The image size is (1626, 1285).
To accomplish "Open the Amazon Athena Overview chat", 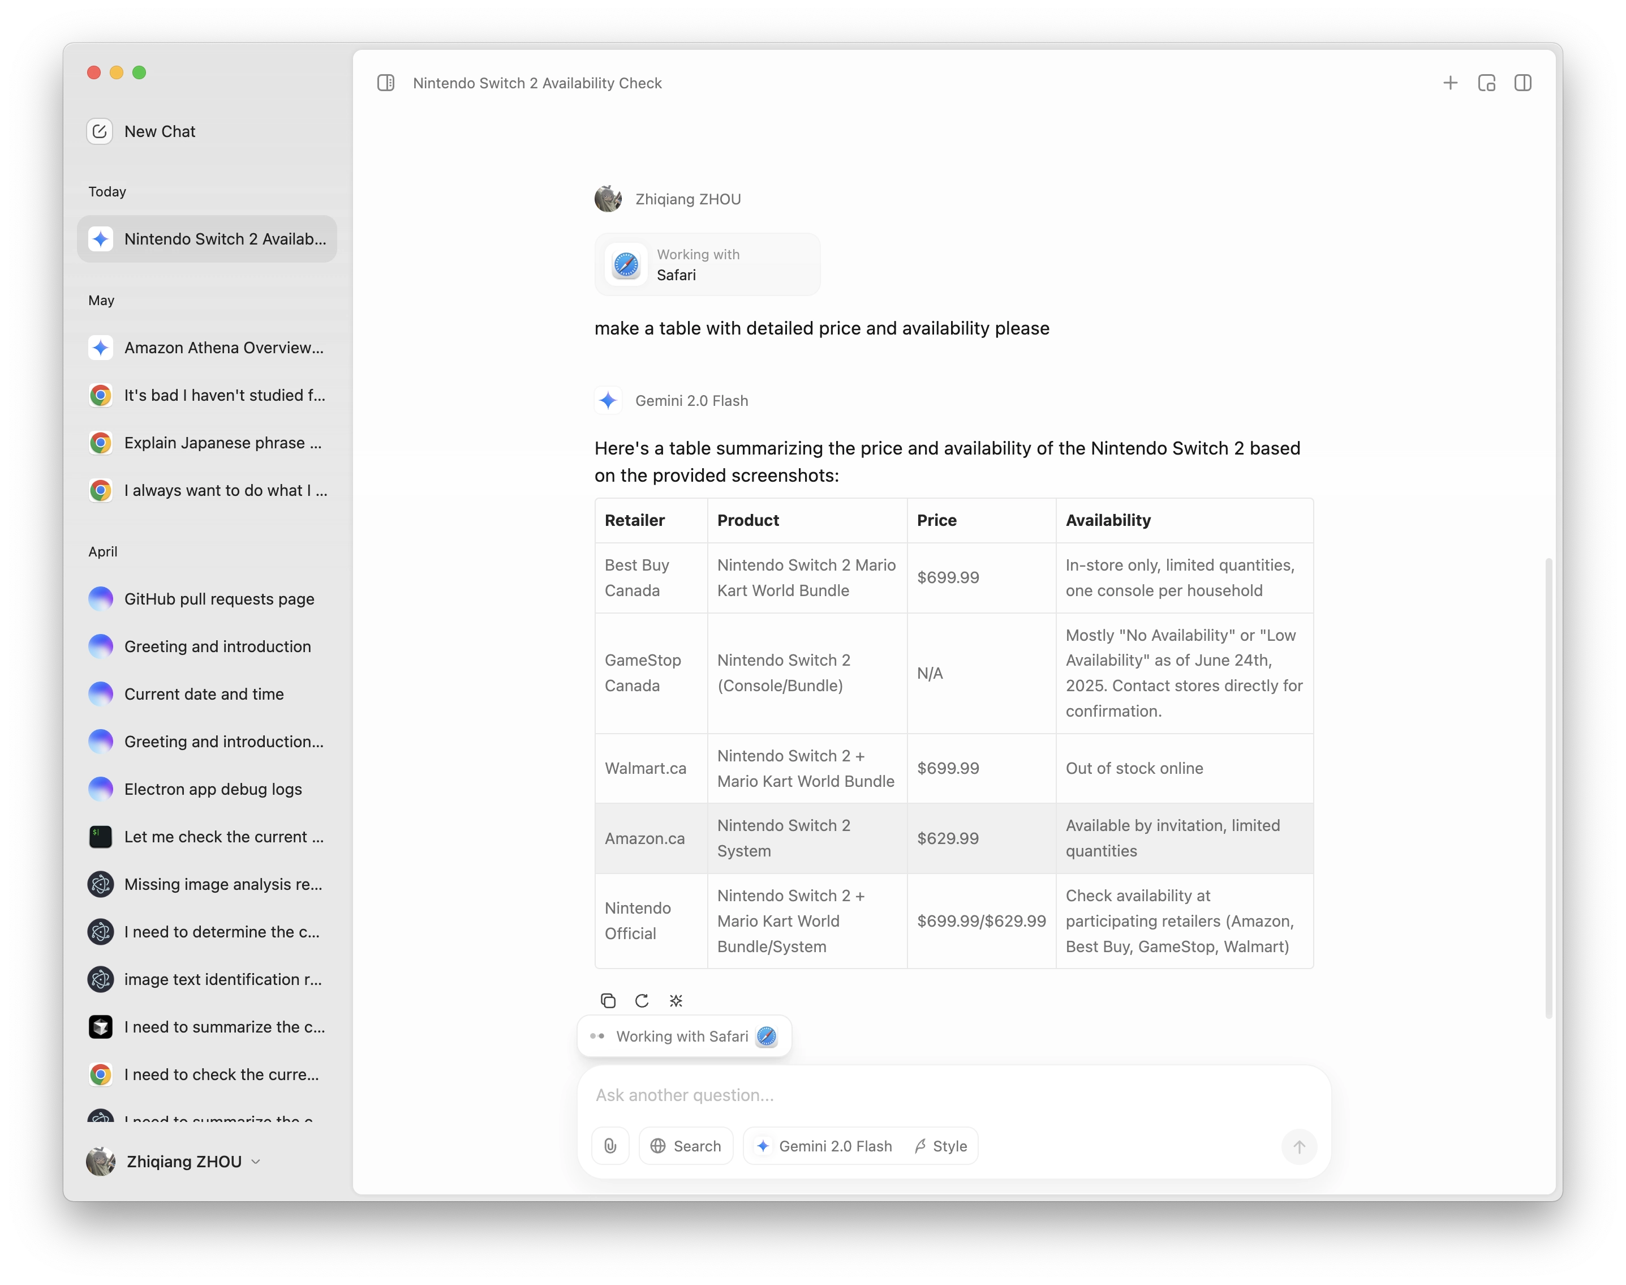I will 207,348.
